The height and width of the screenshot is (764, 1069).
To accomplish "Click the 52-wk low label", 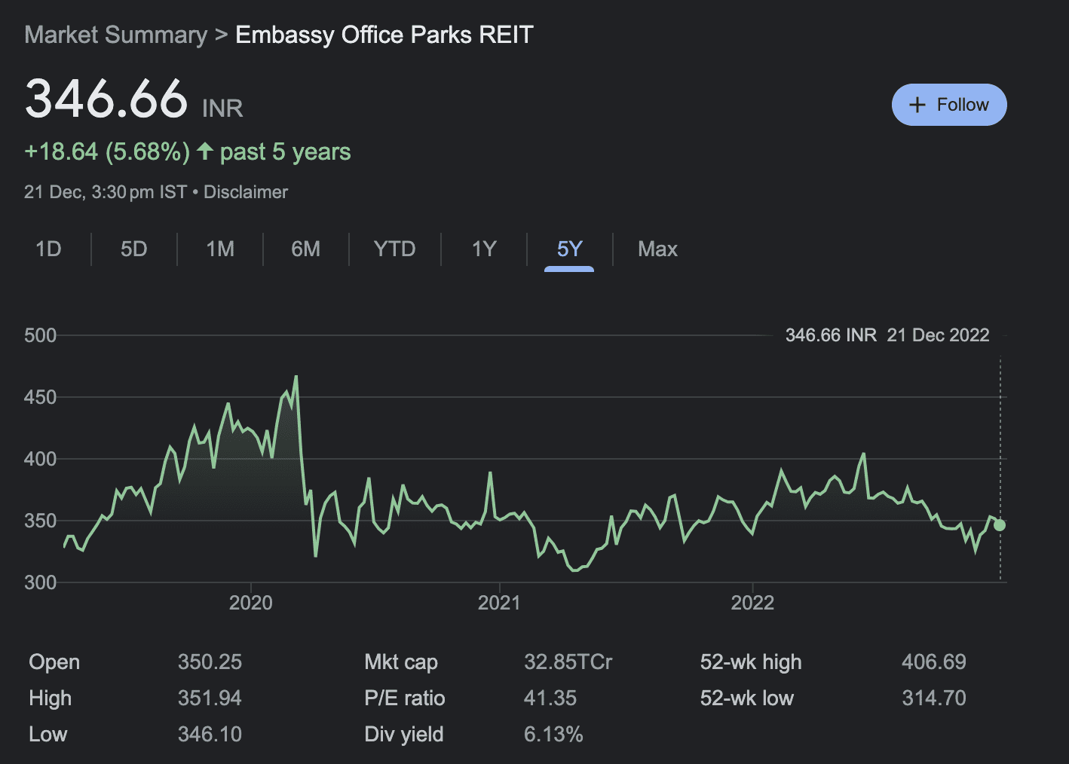I will pyautogui.click(x=747, y=698).
